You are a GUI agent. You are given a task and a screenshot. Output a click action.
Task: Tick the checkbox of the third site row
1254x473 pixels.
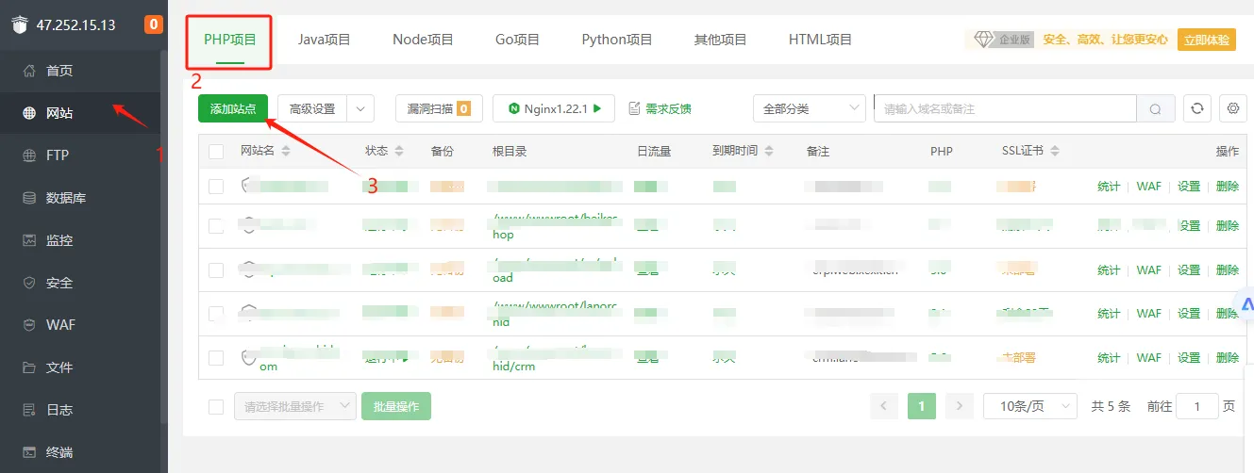[x=216, y=270]
